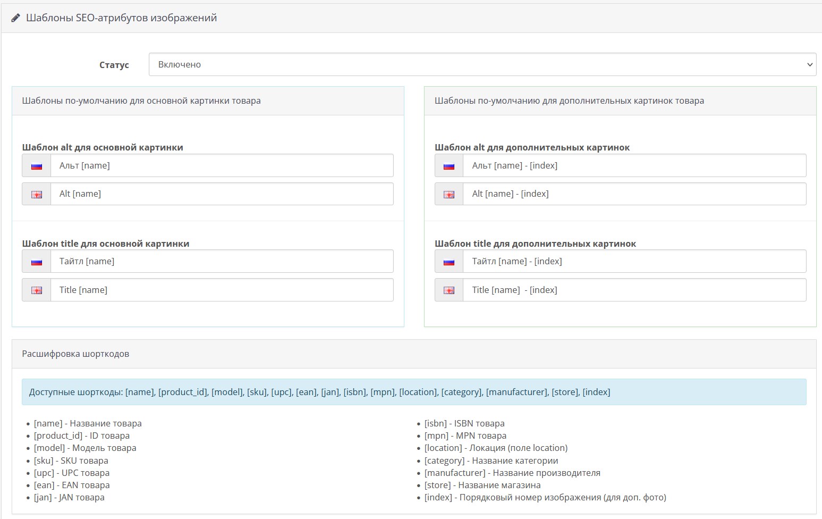Click the 'Расшифровка шорткодов' panel header
This screenshot has width=822, height=519.
point(414,354)
